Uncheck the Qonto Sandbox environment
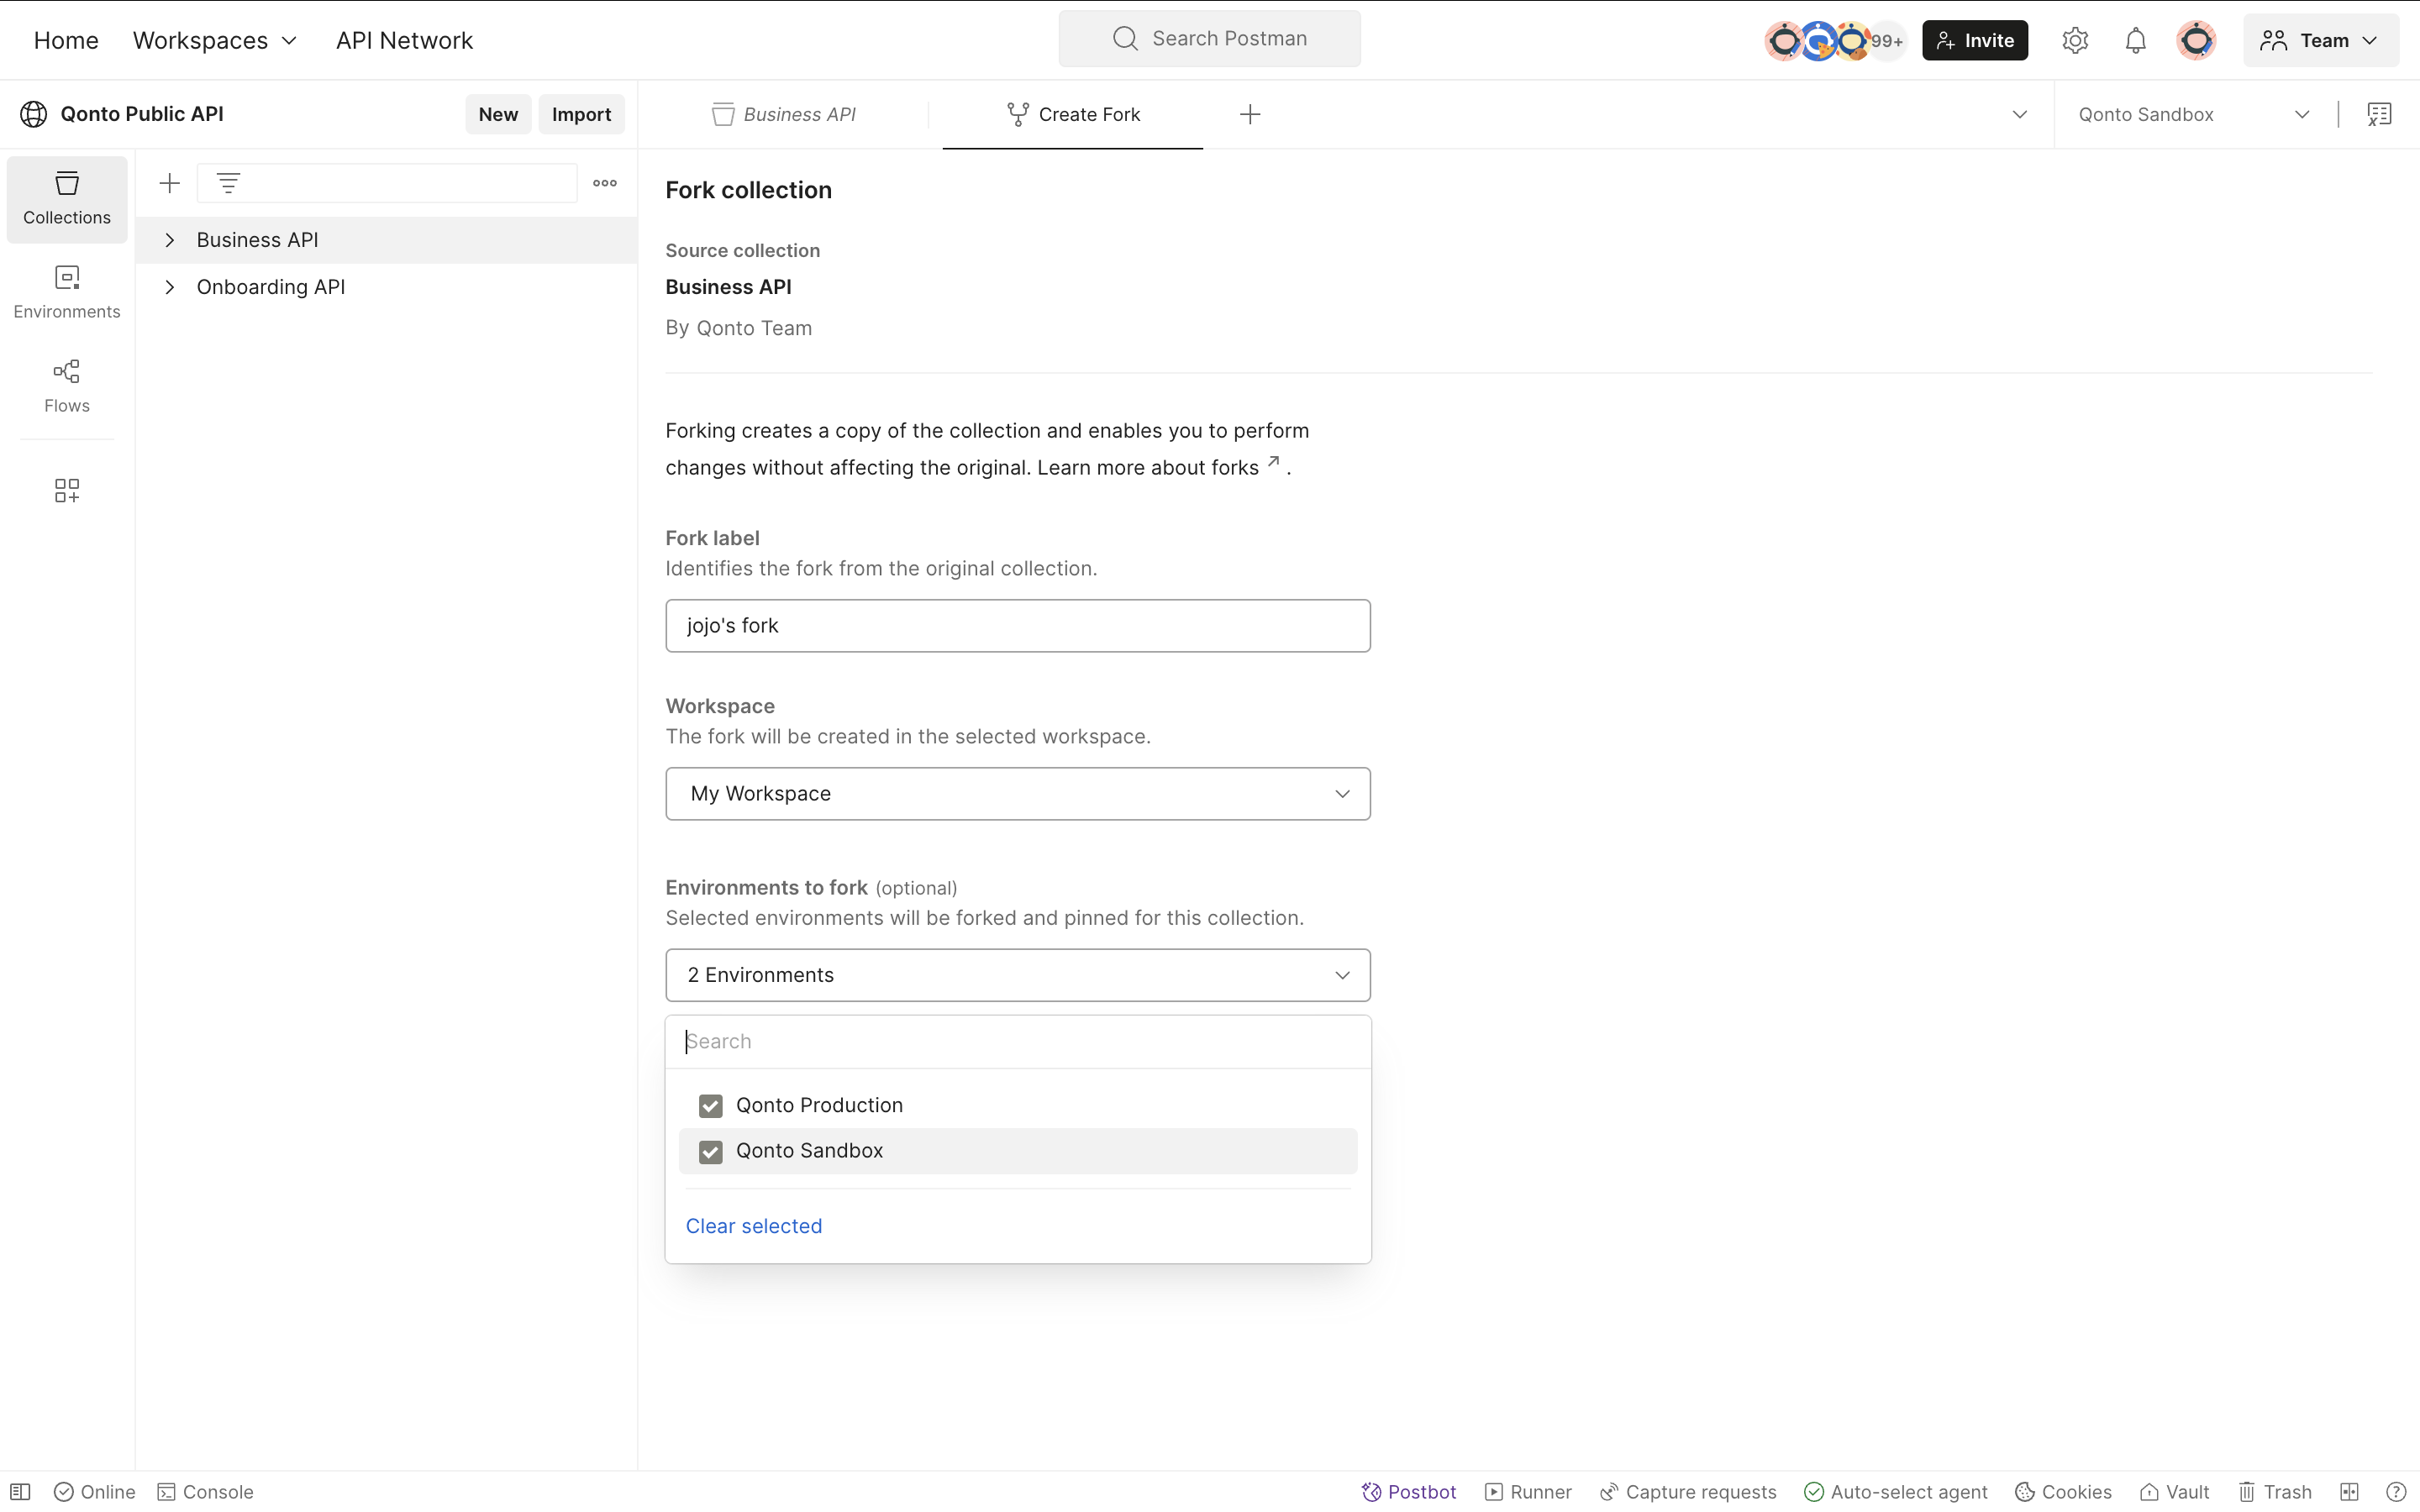This screenshot has width=2420, height=1512. click(710, 1151)
